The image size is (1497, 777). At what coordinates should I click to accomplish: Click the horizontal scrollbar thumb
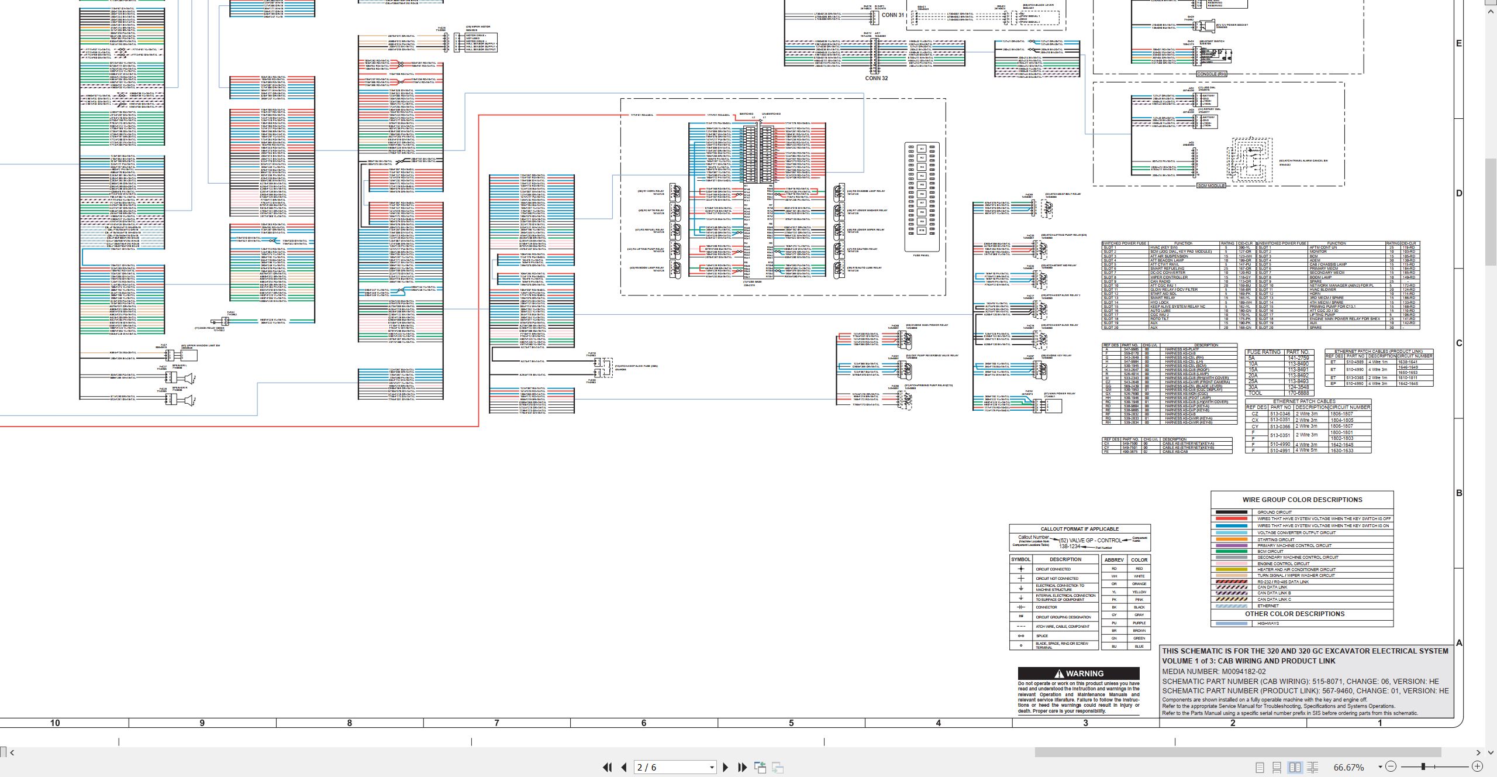click(x=1237, y=752)
